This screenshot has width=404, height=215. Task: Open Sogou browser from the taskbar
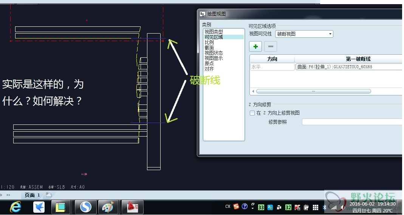tap(85, 207)
